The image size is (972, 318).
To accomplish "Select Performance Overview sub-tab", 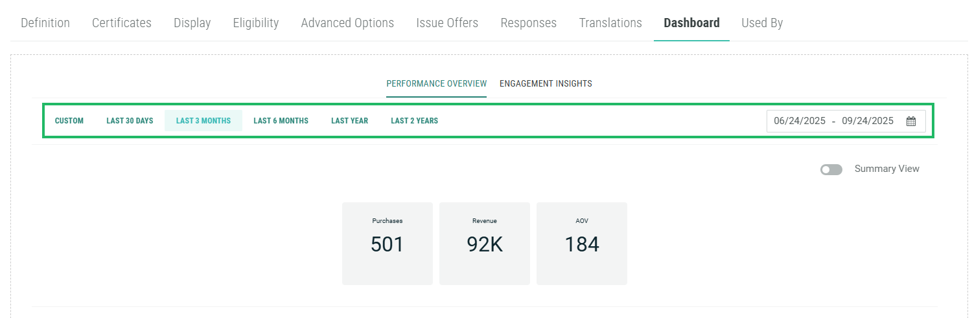I will pos(436,83).
